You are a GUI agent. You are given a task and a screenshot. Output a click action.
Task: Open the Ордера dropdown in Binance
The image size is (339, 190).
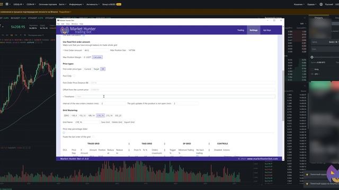[311, 4]
